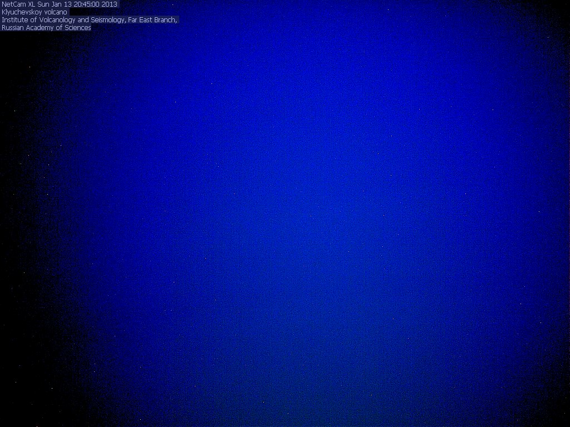
Task: Click the NetCam XL timestamp overlay line
Action: (60, 4)
